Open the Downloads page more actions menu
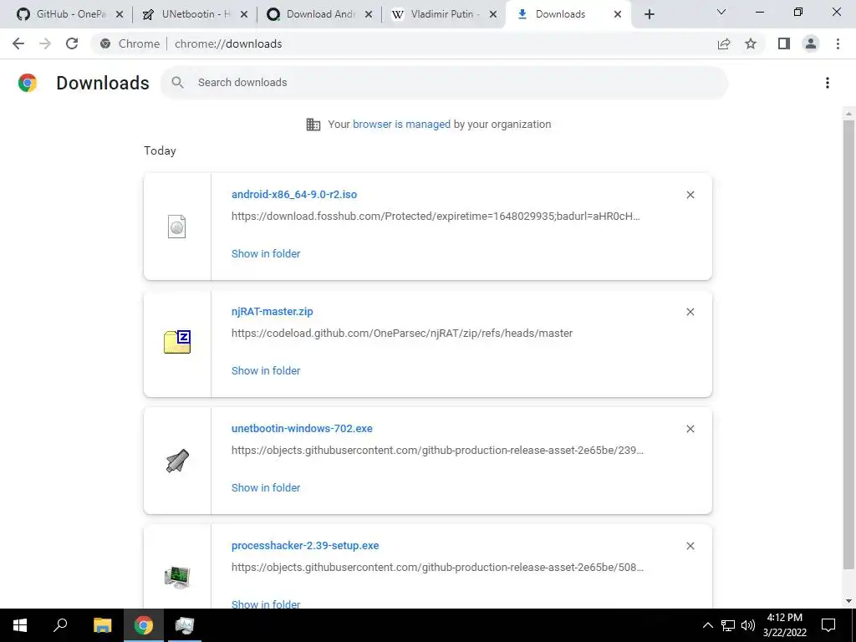The height and width of the screenshot is (642, 856). pos(828,83)
